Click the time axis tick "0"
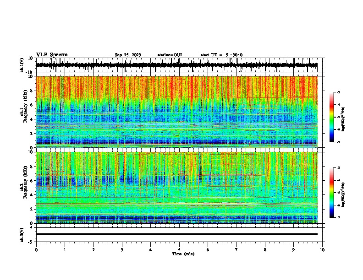The width and height of the screenshot is (363, 280). coord(36,250)
